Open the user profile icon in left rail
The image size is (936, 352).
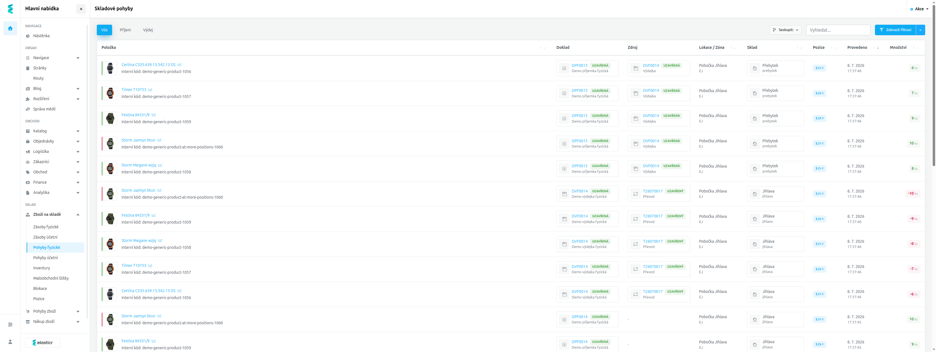10,342
